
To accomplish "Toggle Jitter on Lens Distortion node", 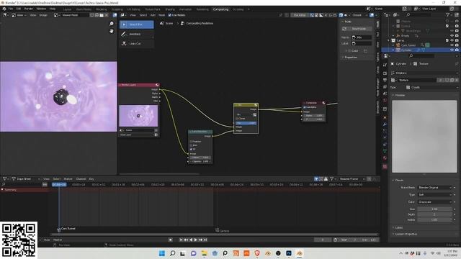I will [191, 145].
